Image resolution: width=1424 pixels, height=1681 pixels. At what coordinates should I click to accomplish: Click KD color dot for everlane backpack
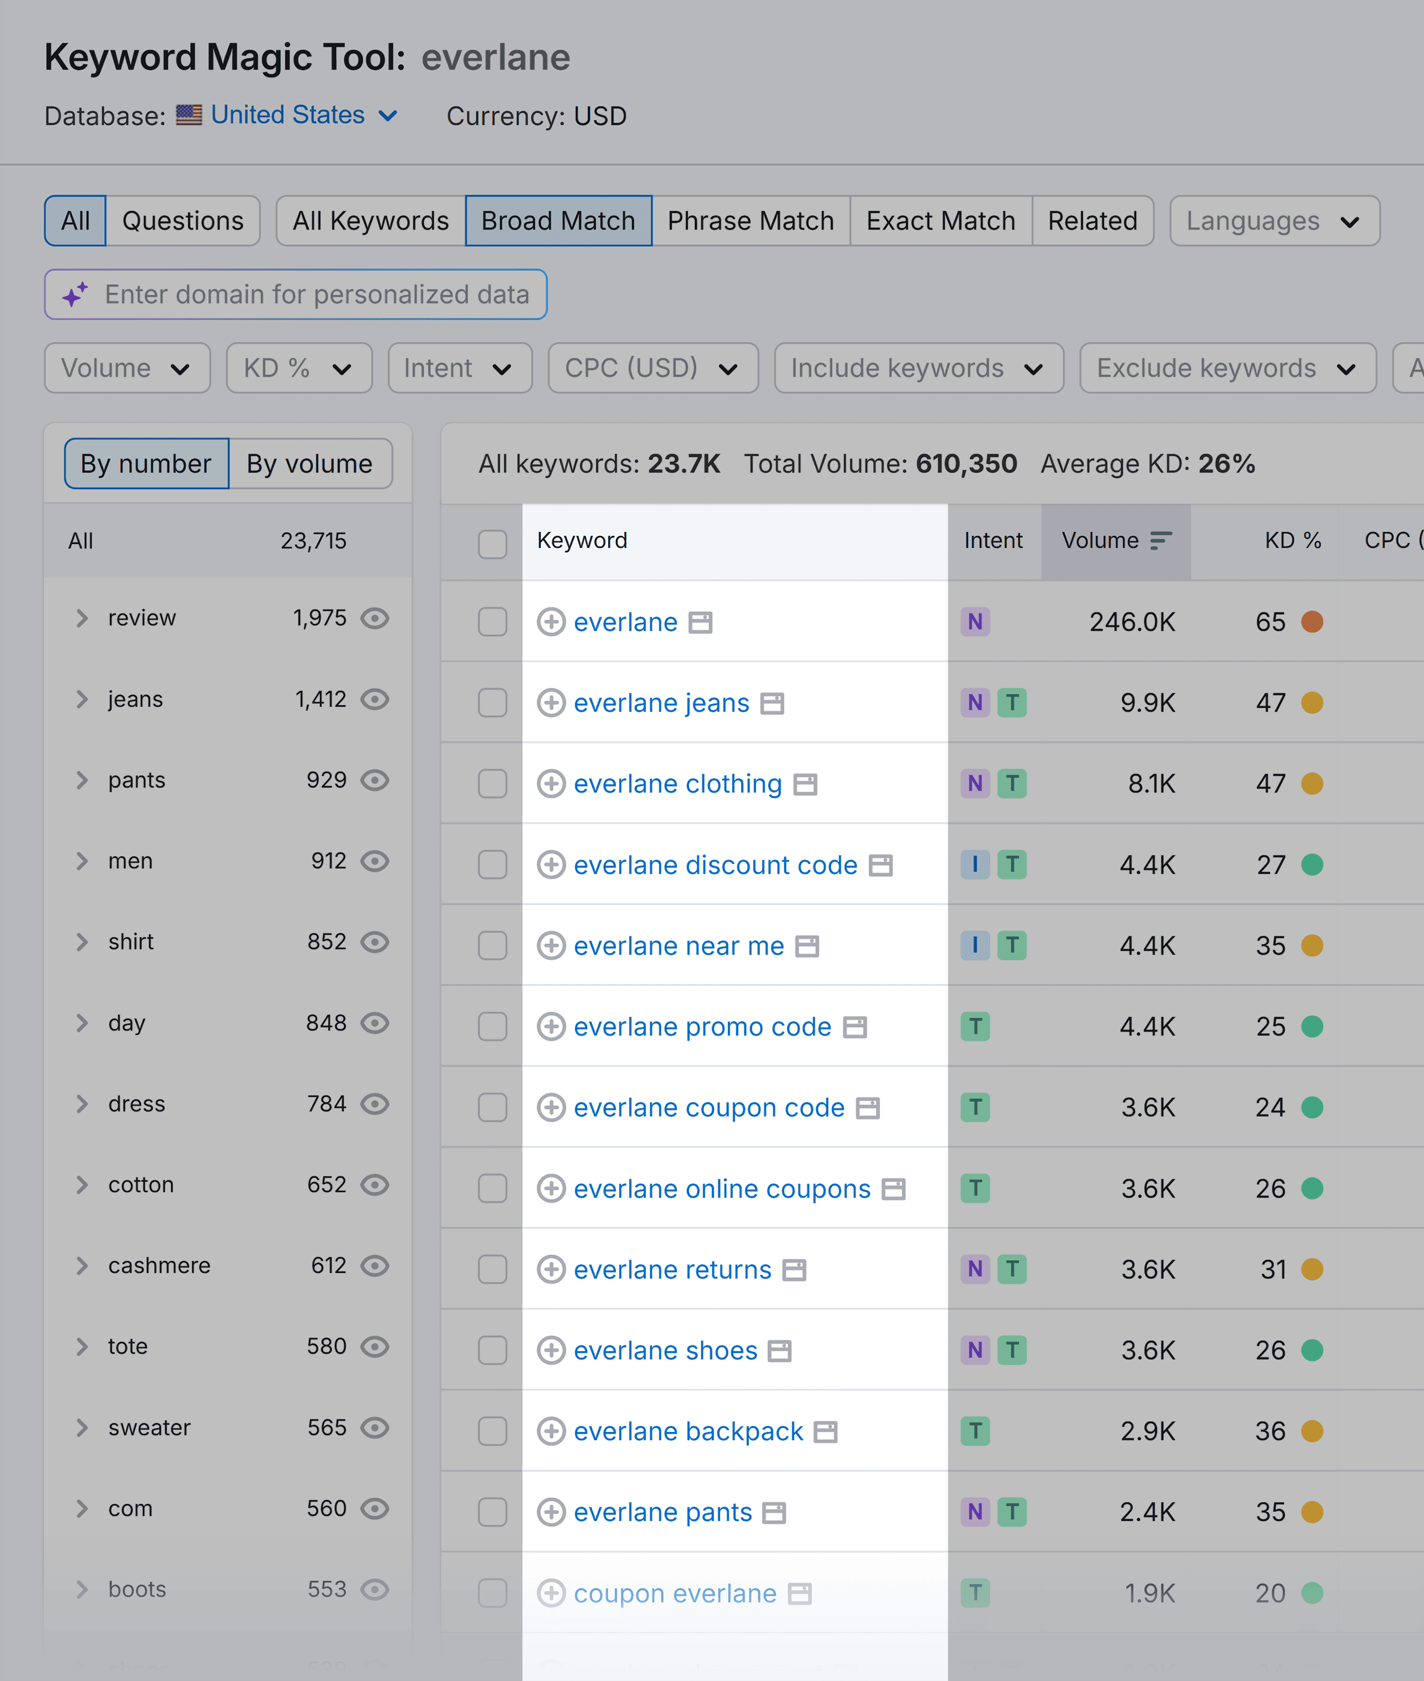pyautogui.click(x=1312, y=1431)
